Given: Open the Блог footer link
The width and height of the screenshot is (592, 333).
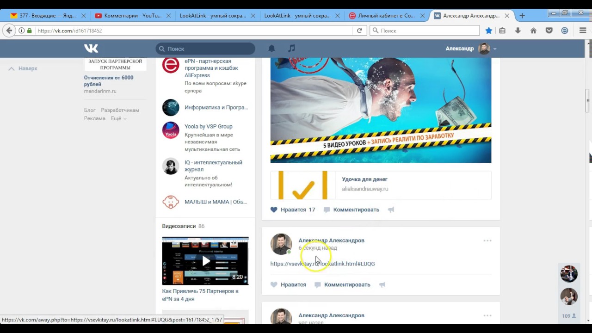Looking at the screenshot, I should [90, 110].
